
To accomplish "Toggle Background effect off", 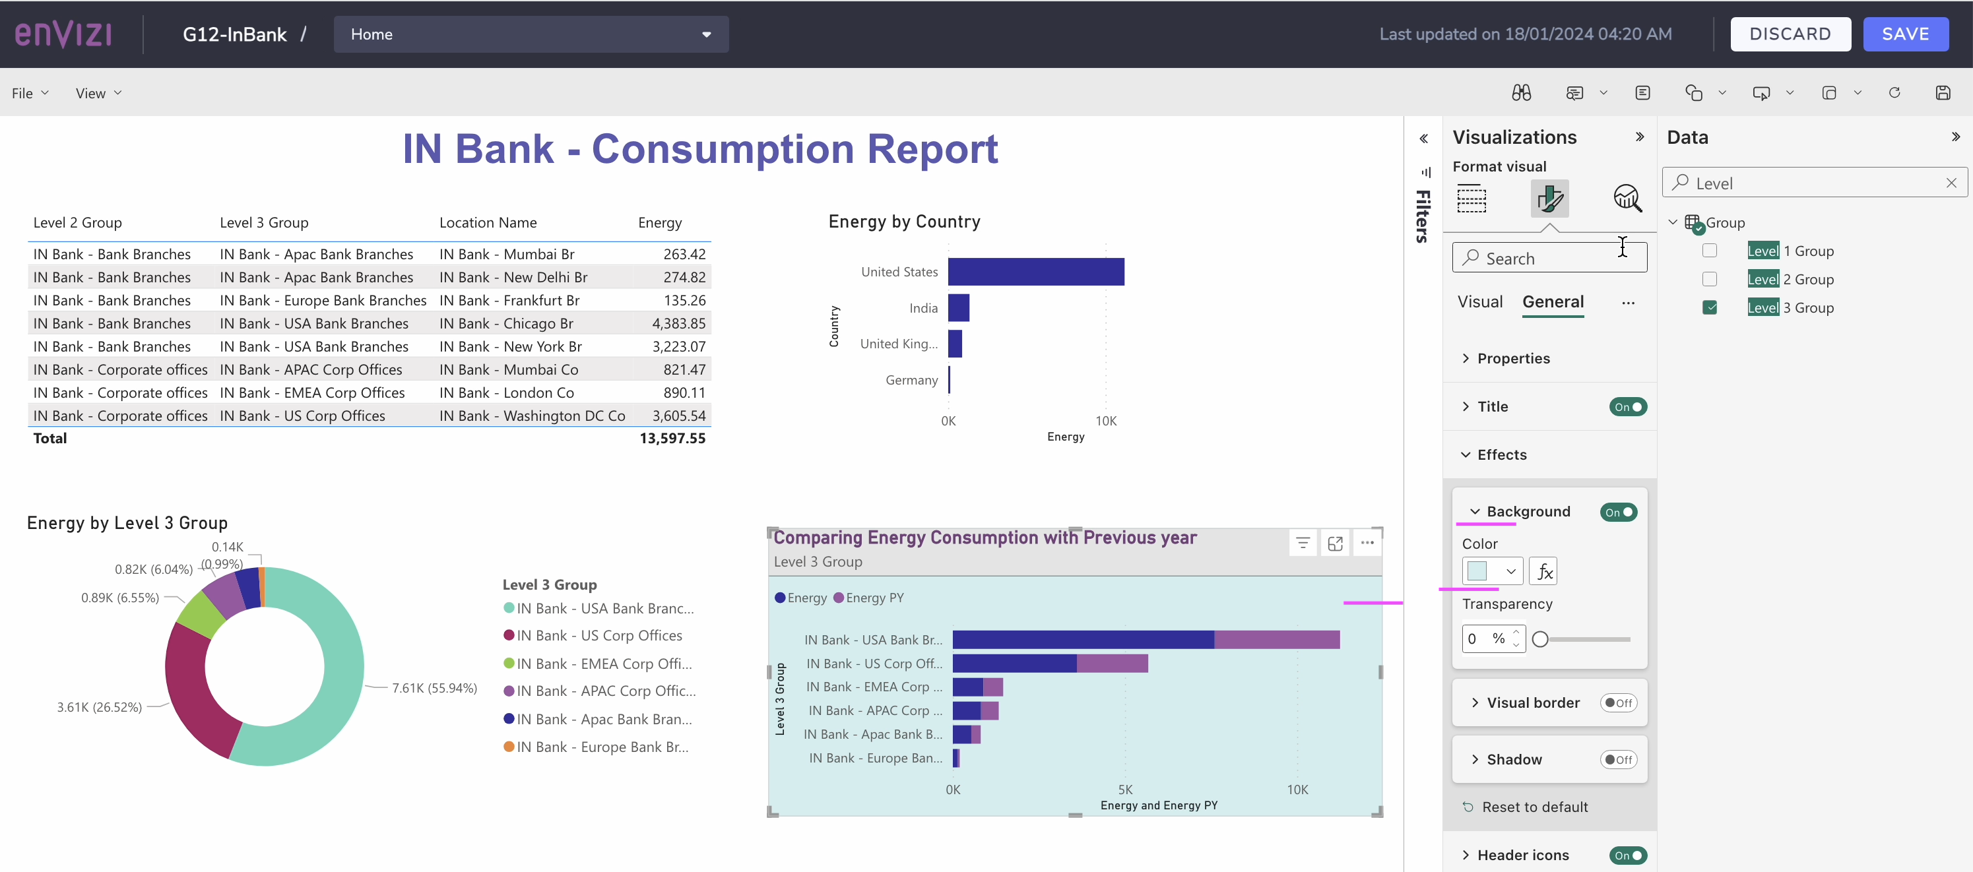I will tap(1619, 512).
